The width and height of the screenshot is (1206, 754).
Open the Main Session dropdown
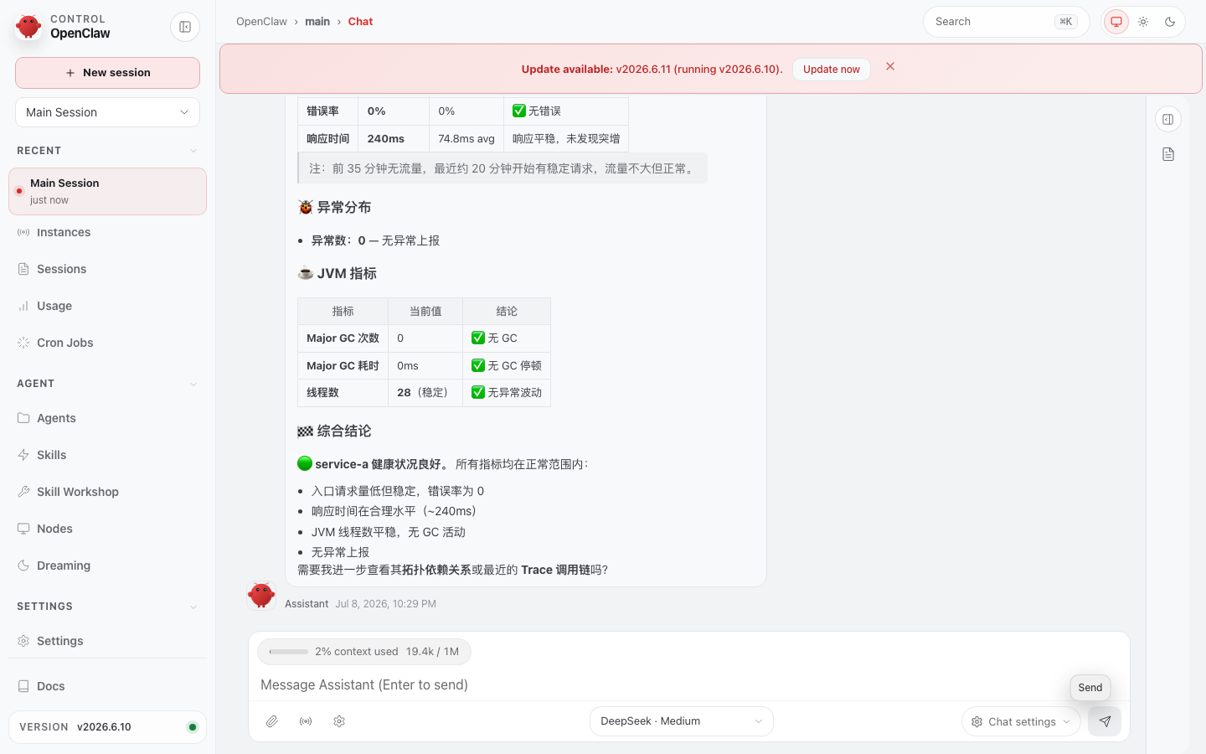(107, 112)
